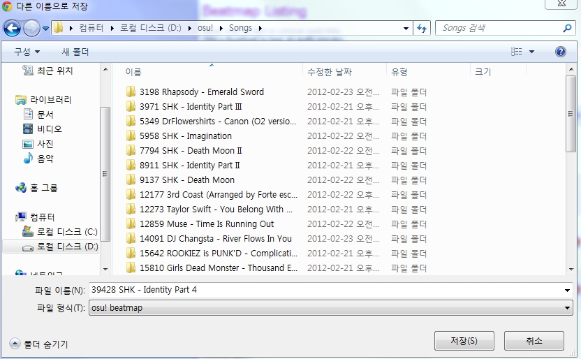581x359 pixels.
Task: Click the 저장(S) button
Action: (464, 341)
